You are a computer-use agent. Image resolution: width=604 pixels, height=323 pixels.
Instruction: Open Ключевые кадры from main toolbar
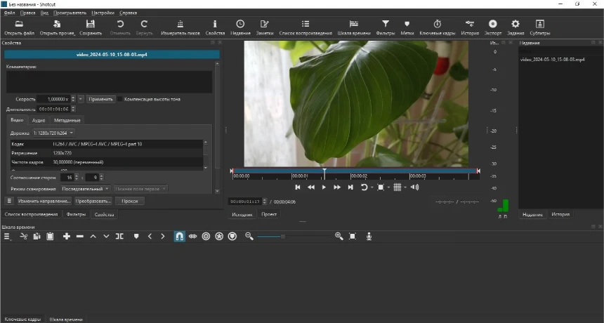(x=438, y=27)
